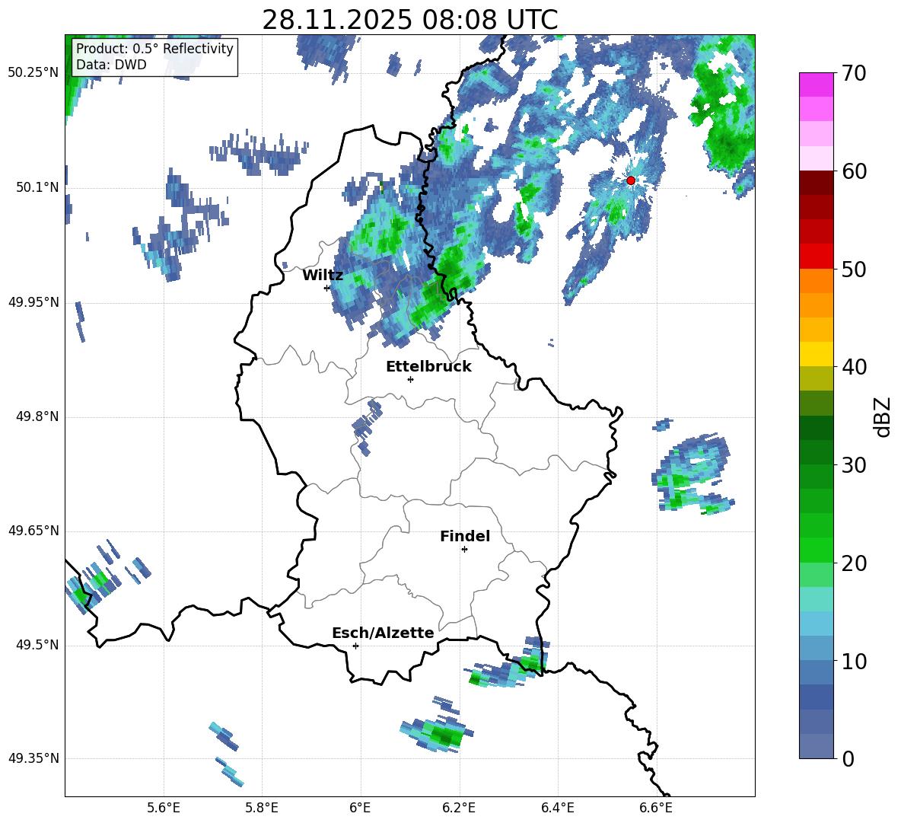Click the 6.2°E longitude label

click(x=459, y=808)
